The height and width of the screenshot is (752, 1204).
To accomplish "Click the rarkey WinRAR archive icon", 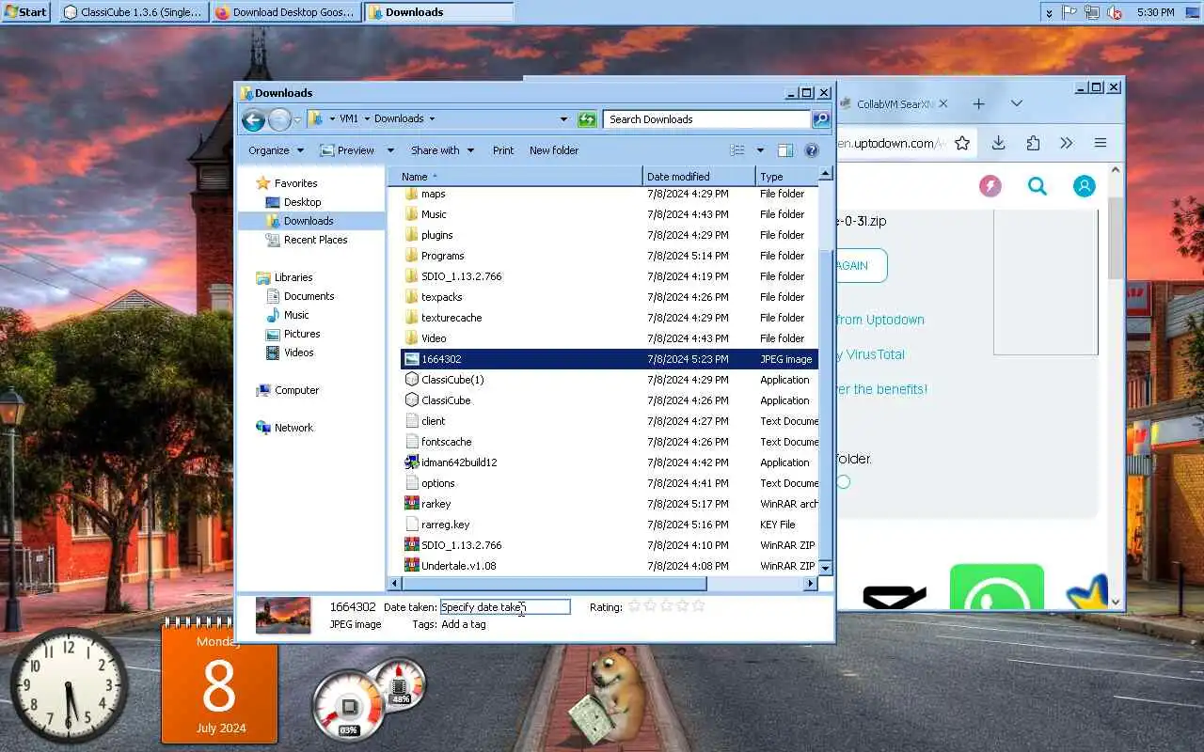I will [411, 504].
